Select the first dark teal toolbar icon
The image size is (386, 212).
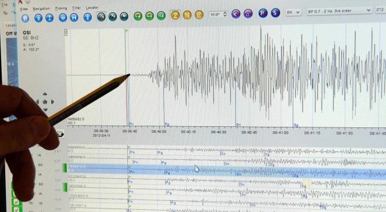click(x=101, y=17)
